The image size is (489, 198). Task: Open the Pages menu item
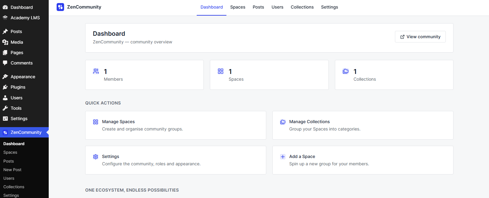pos(24,53)
